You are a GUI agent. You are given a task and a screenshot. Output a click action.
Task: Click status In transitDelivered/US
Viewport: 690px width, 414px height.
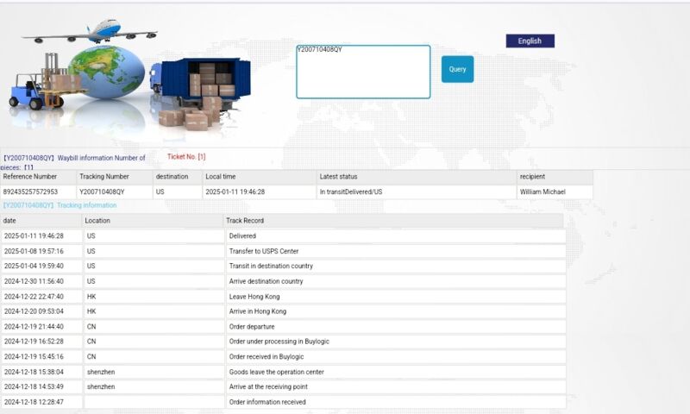point(351,191)
